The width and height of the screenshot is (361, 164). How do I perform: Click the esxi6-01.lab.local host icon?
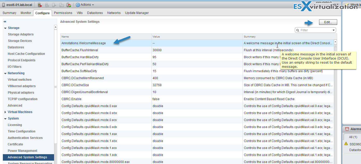[x=3, y=5]
